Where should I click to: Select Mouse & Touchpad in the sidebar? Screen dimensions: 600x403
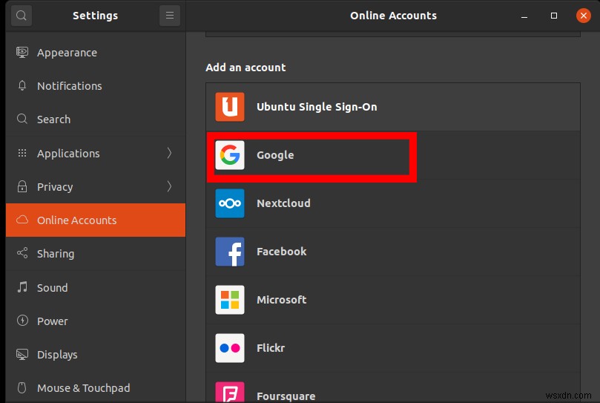pos(83,388)
